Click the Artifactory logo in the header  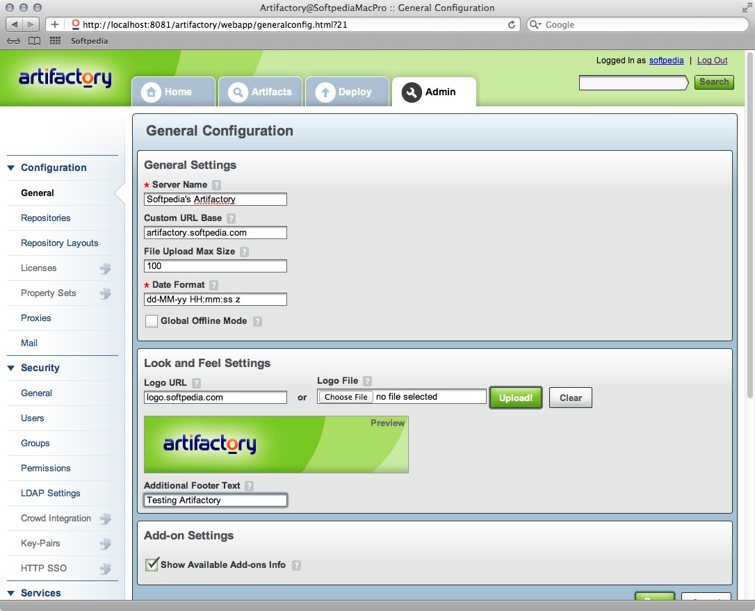(x=65, y=78)
